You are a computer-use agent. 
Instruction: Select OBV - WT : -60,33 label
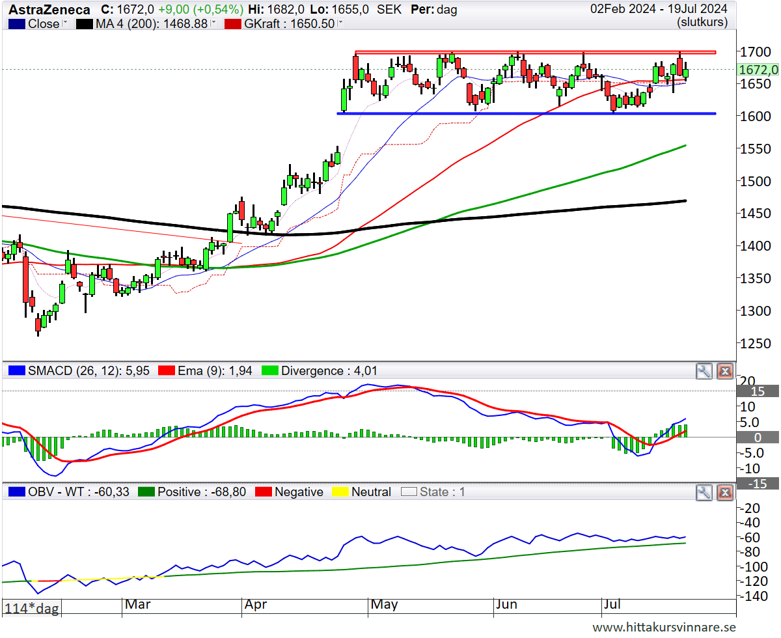79,492
